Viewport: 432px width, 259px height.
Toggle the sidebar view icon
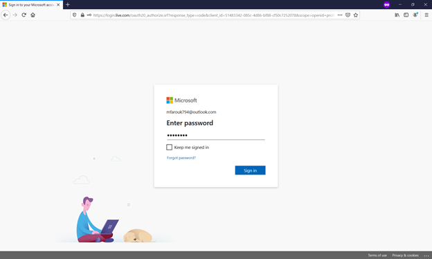[406, 15]
